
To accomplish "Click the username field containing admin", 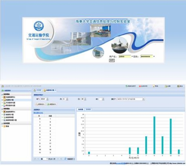I will (x=124, y=56).
